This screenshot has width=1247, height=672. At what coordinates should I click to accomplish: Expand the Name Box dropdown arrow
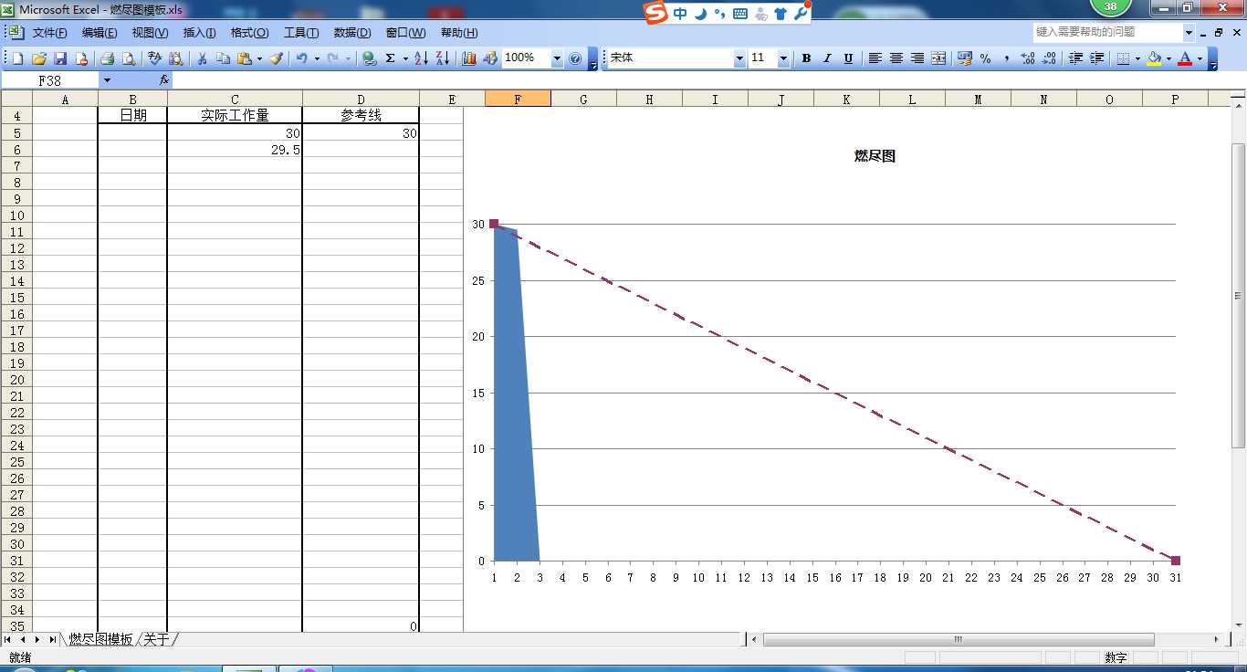click(x=107, y=80)
